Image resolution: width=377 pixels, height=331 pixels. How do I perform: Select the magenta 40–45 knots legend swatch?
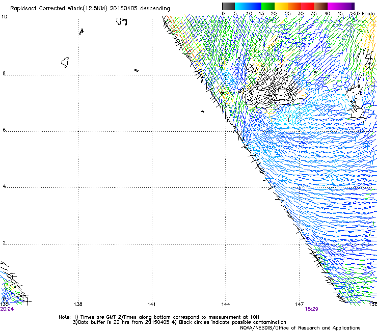(334, 6)
